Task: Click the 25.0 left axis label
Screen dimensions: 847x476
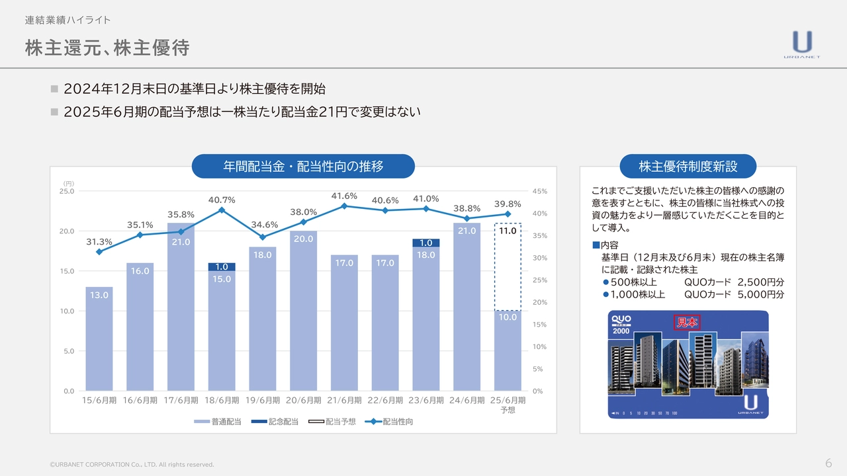Action: coord(67,191)
